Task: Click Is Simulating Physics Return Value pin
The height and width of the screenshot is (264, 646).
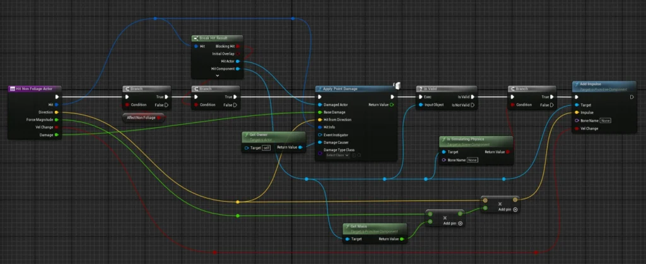Action: pyautogui.click(x=508, y=152)
